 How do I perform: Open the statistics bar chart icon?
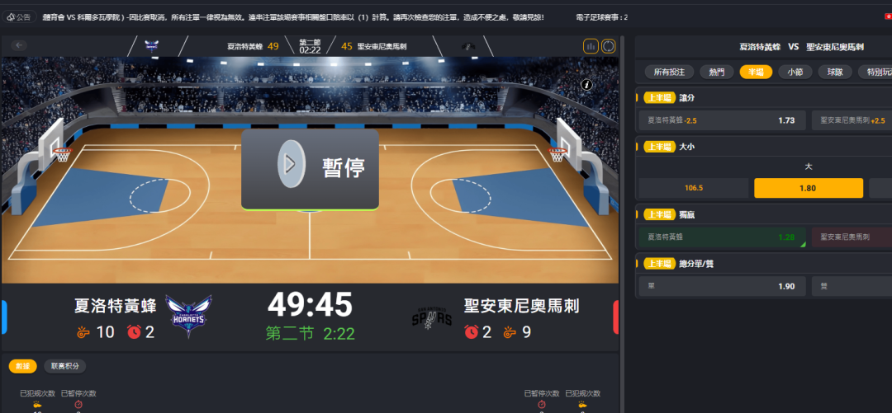[x=591, y=46]
